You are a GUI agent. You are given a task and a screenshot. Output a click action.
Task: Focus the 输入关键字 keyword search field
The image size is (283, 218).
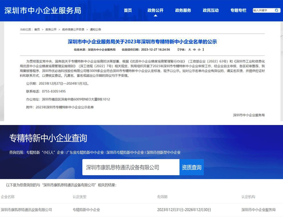click(263, 10)
